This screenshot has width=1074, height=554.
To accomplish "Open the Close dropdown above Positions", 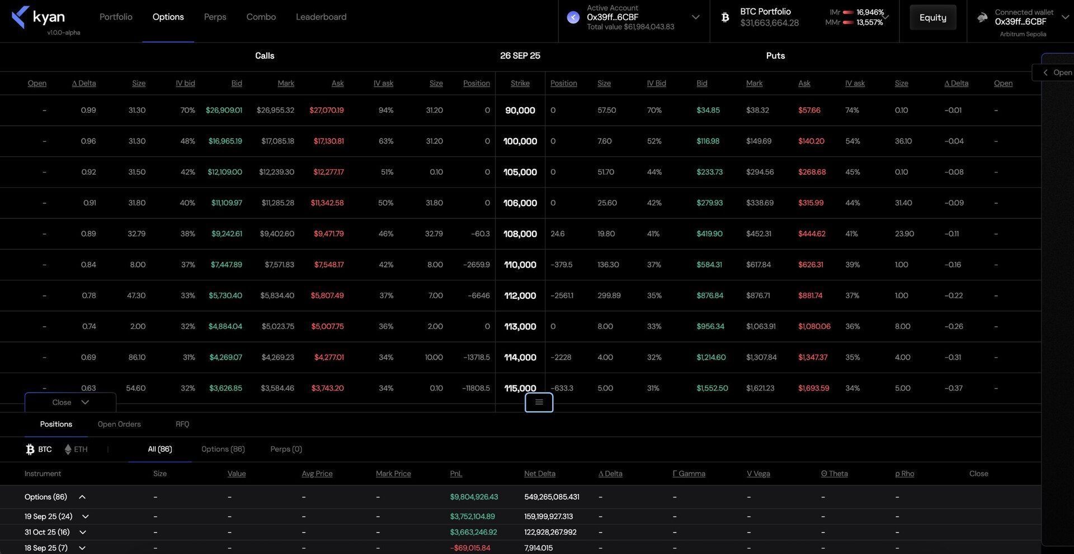I will pyautogui.click(x=70, y=402).
